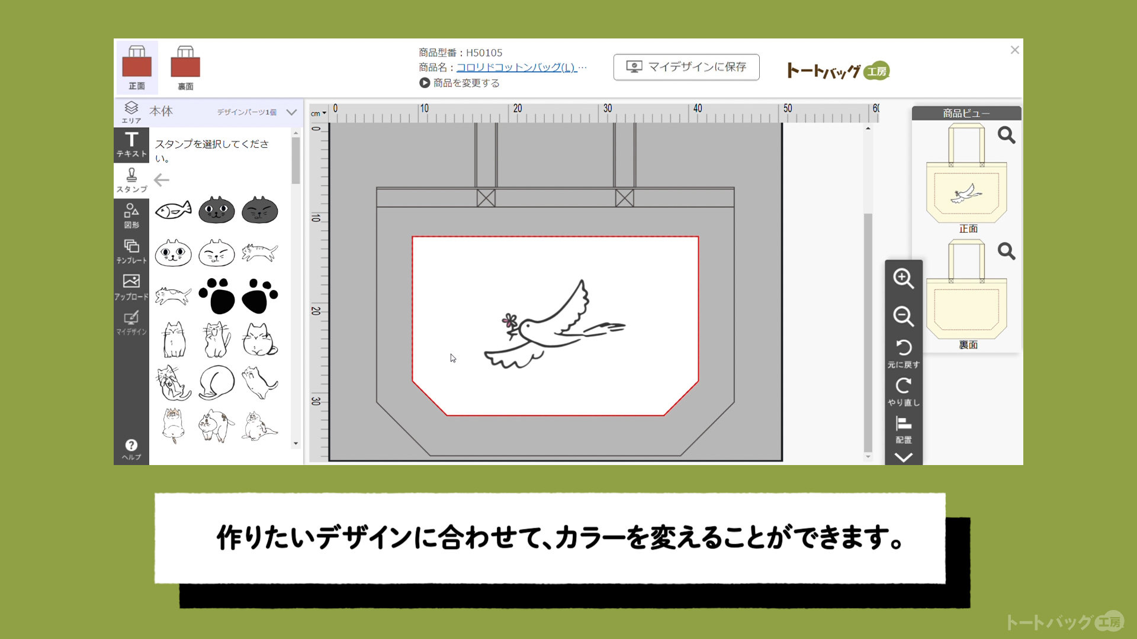The width and height of the screenshot is (1137, 639).
Task: Close the design editor window
Action: point(1014,50)
